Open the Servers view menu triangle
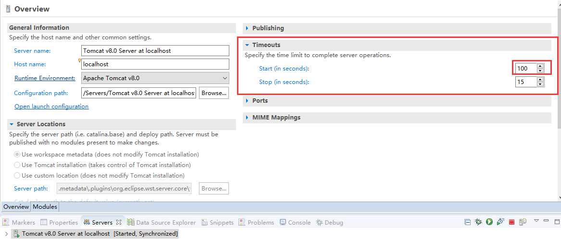Viewport: 561px width, 239px height. pos(536,221)
